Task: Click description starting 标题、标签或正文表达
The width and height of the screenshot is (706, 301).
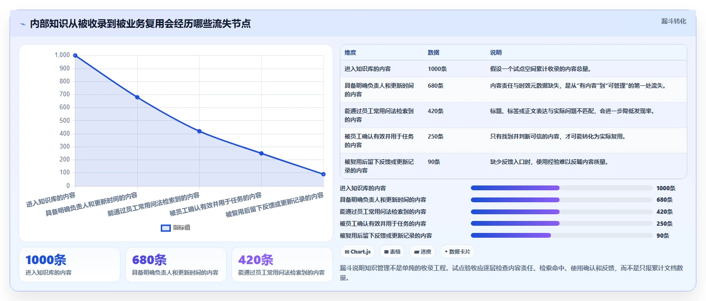Action: (x=572, y=111)
